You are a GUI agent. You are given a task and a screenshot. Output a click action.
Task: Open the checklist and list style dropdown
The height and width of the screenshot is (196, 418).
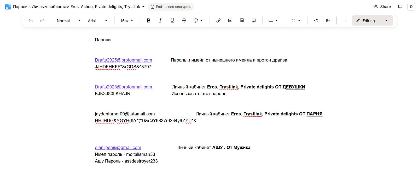[x=296, y=21]
